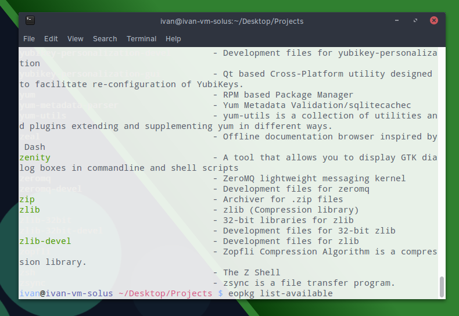This screenshot has width=459, height=316.
Task: Click 'A tool that allows you to display GTK' text
Action: (320, 157)
